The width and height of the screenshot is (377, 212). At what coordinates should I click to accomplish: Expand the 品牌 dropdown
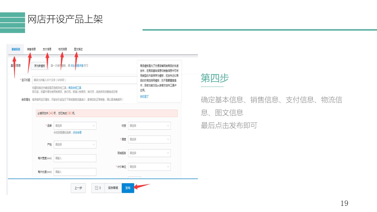pos(75,126)
